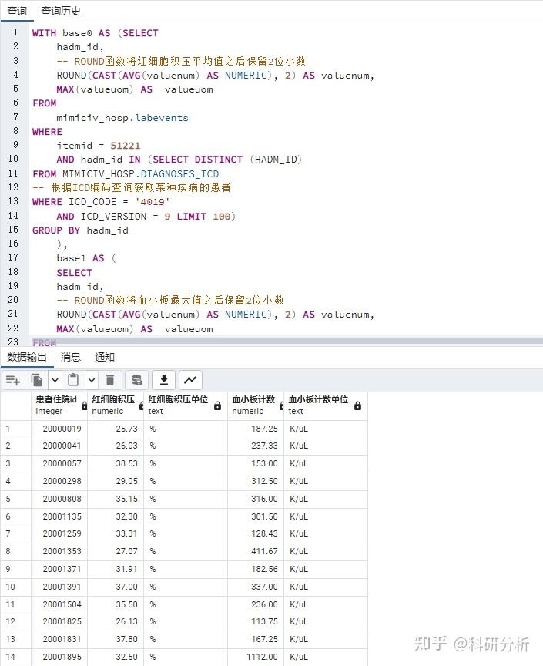Click 'AND ICD_VERSION = 9 LIMIT 100)' line
543x666 pixels.
point(146,216)
